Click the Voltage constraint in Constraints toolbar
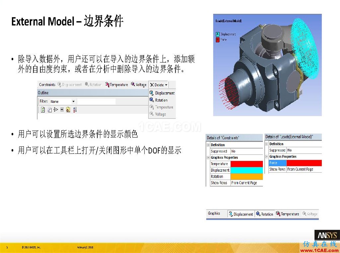Image resolution: width=340 pixels, height=253 pixels. tap(138, 85)
